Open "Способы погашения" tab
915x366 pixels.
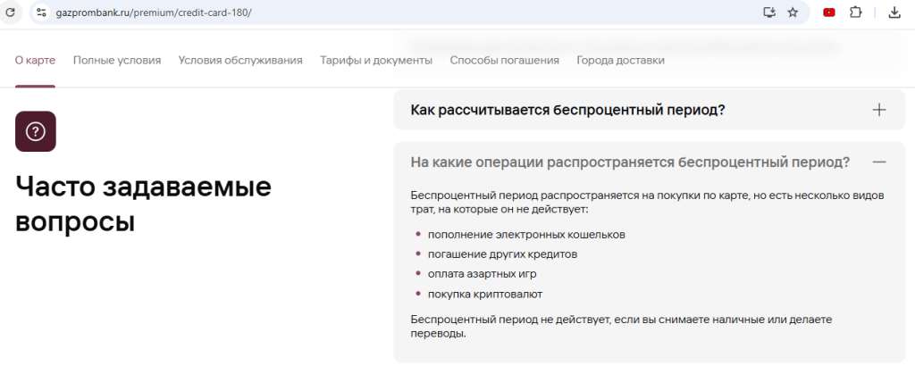(504, 60)
